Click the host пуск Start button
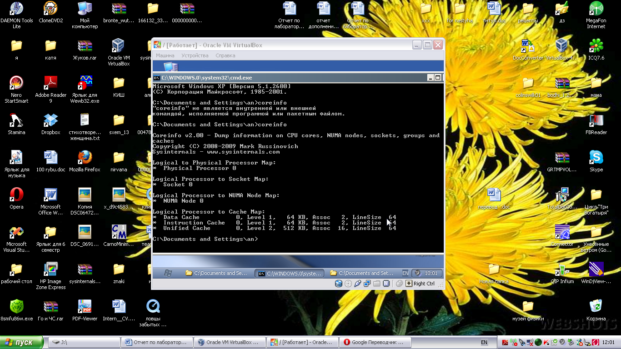Image resolution: width=621 pixels, height=349 pixels. [x=22, y=342]
